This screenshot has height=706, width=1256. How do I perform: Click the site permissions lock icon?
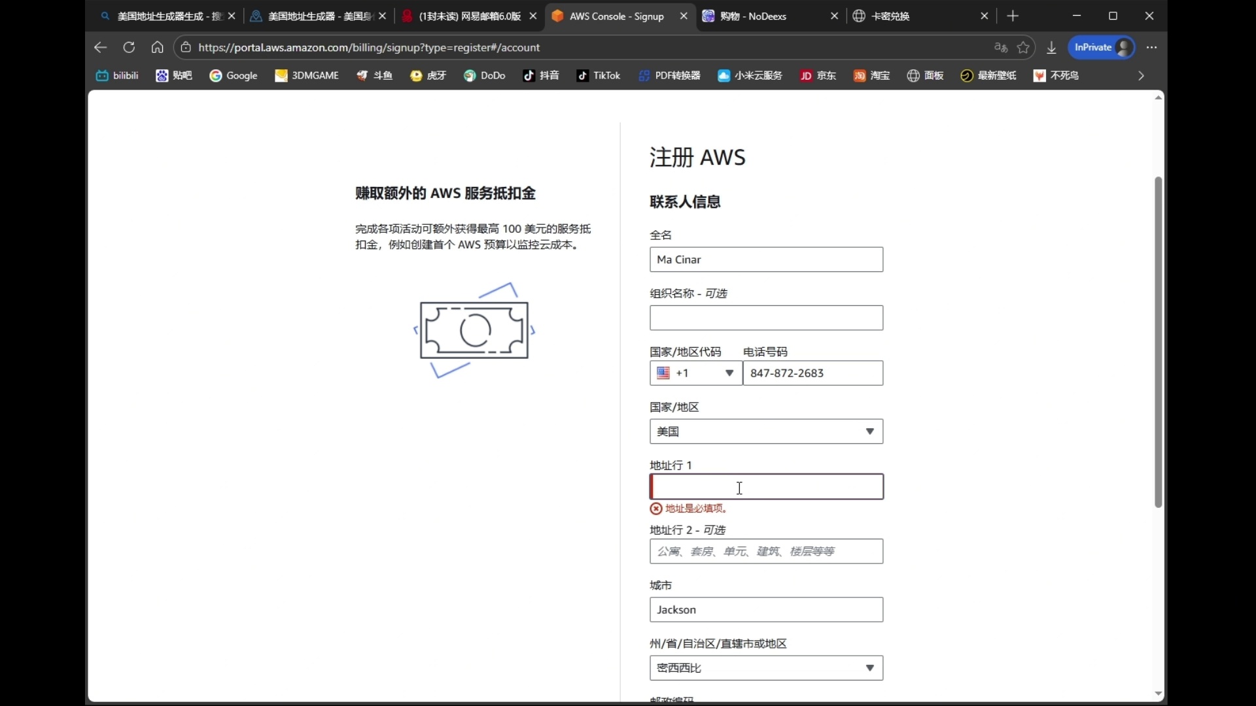[x=186, y=47]
